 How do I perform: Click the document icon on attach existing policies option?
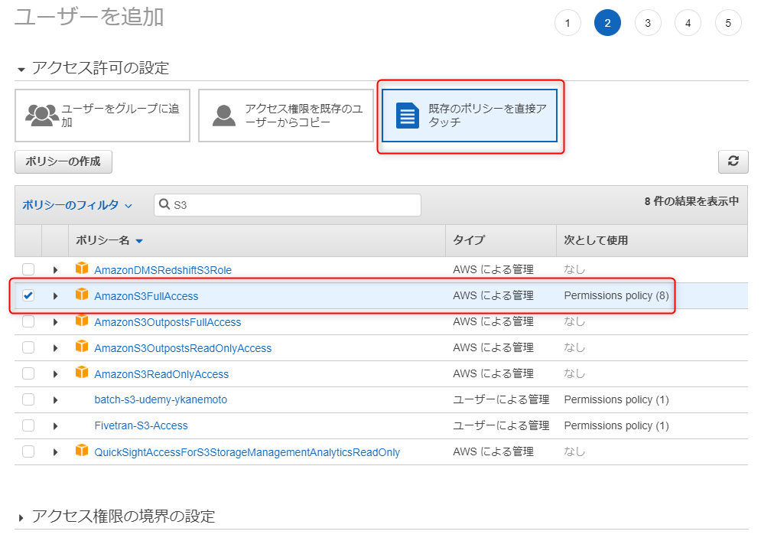tap(407, 116)
